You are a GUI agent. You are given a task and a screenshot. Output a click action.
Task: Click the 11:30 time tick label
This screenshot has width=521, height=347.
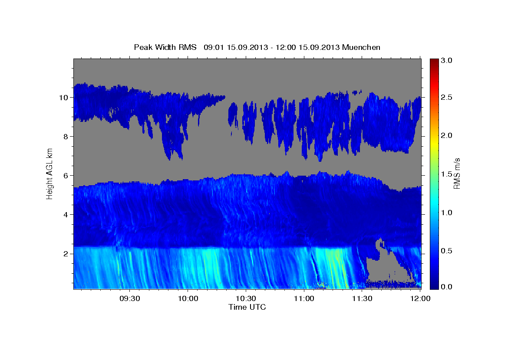coord(362,298)
